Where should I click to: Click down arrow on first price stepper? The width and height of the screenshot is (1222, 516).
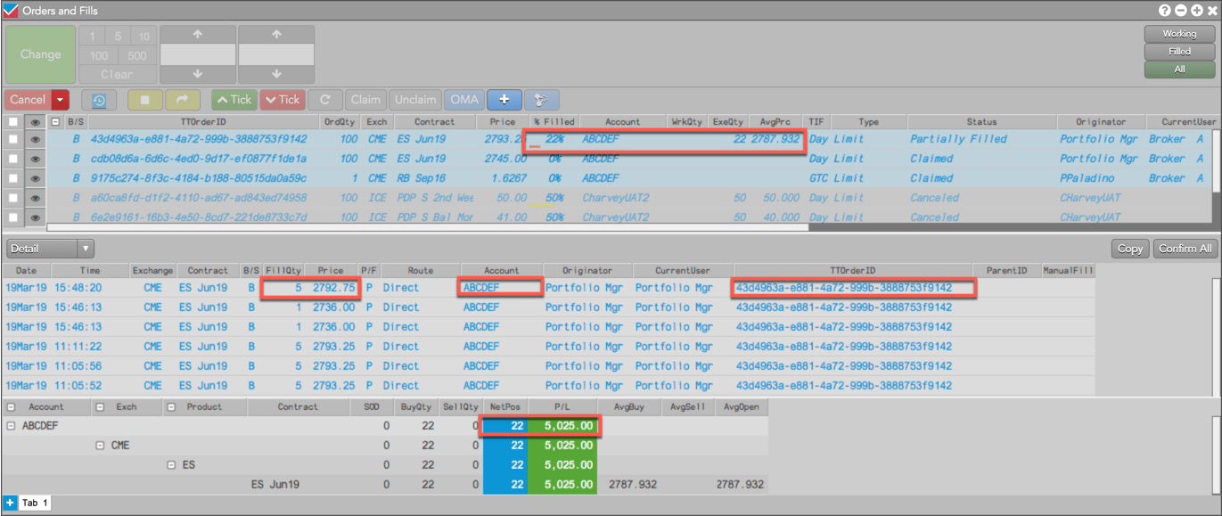[x=198, y=73]
